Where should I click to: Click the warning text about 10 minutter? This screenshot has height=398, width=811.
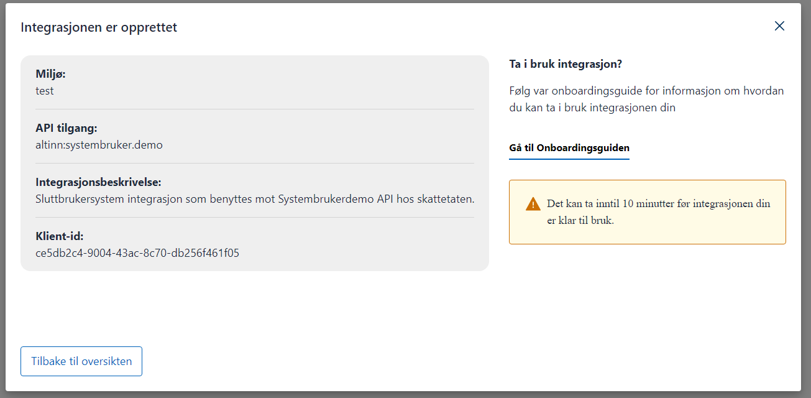[x=658, y=204]
